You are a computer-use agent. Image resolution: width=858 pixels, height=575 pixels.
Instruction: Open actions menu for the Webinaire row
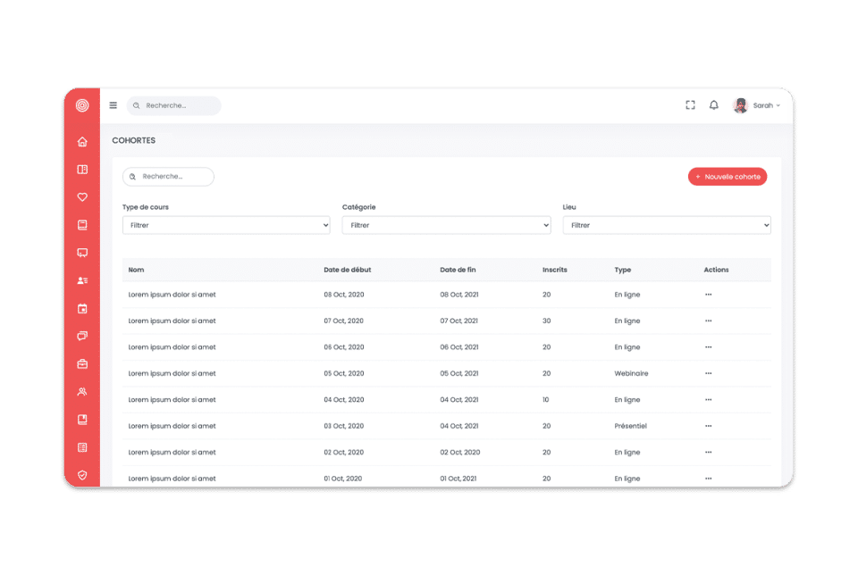click(709, 373)
